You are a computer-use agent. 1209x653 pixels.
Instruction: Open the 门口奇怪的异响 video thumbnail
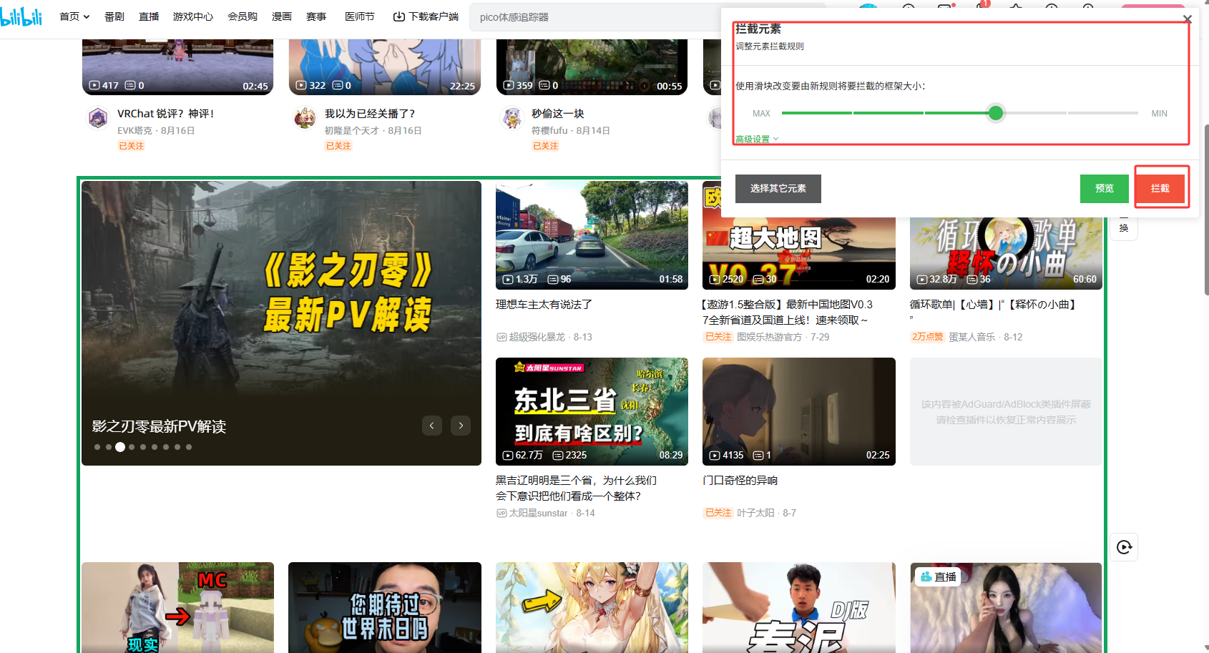(798, 411)
